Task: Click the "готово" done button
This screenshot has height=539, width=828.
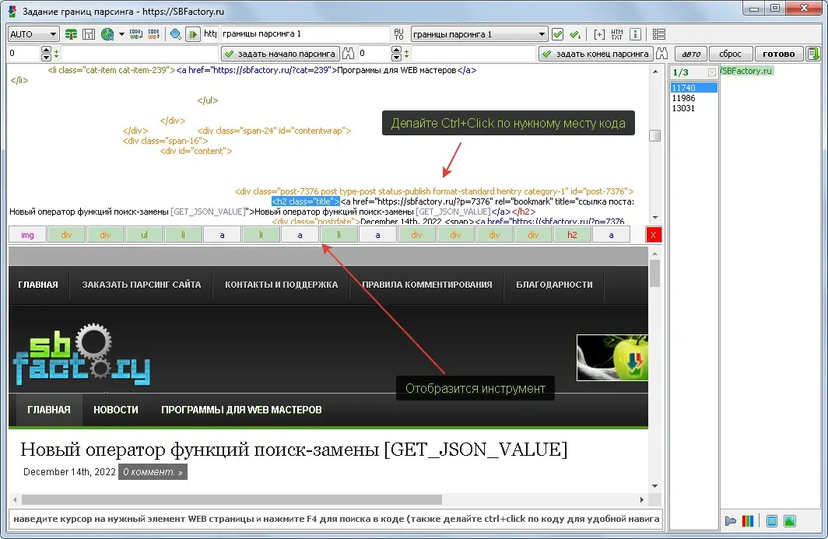Action: pos(779,54)
